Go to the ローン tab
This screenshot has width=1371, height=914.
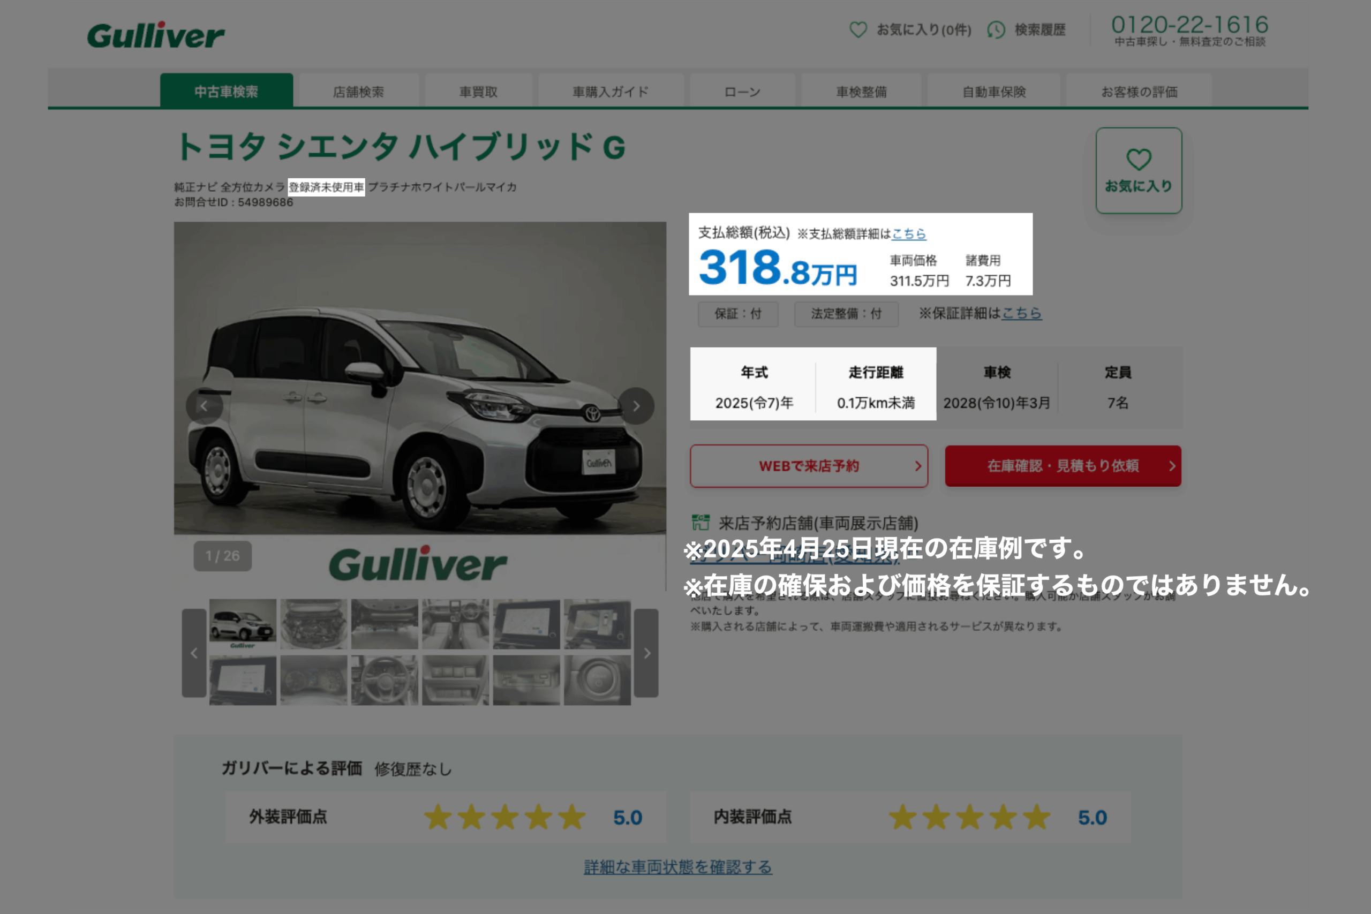(x=742, y=92)
